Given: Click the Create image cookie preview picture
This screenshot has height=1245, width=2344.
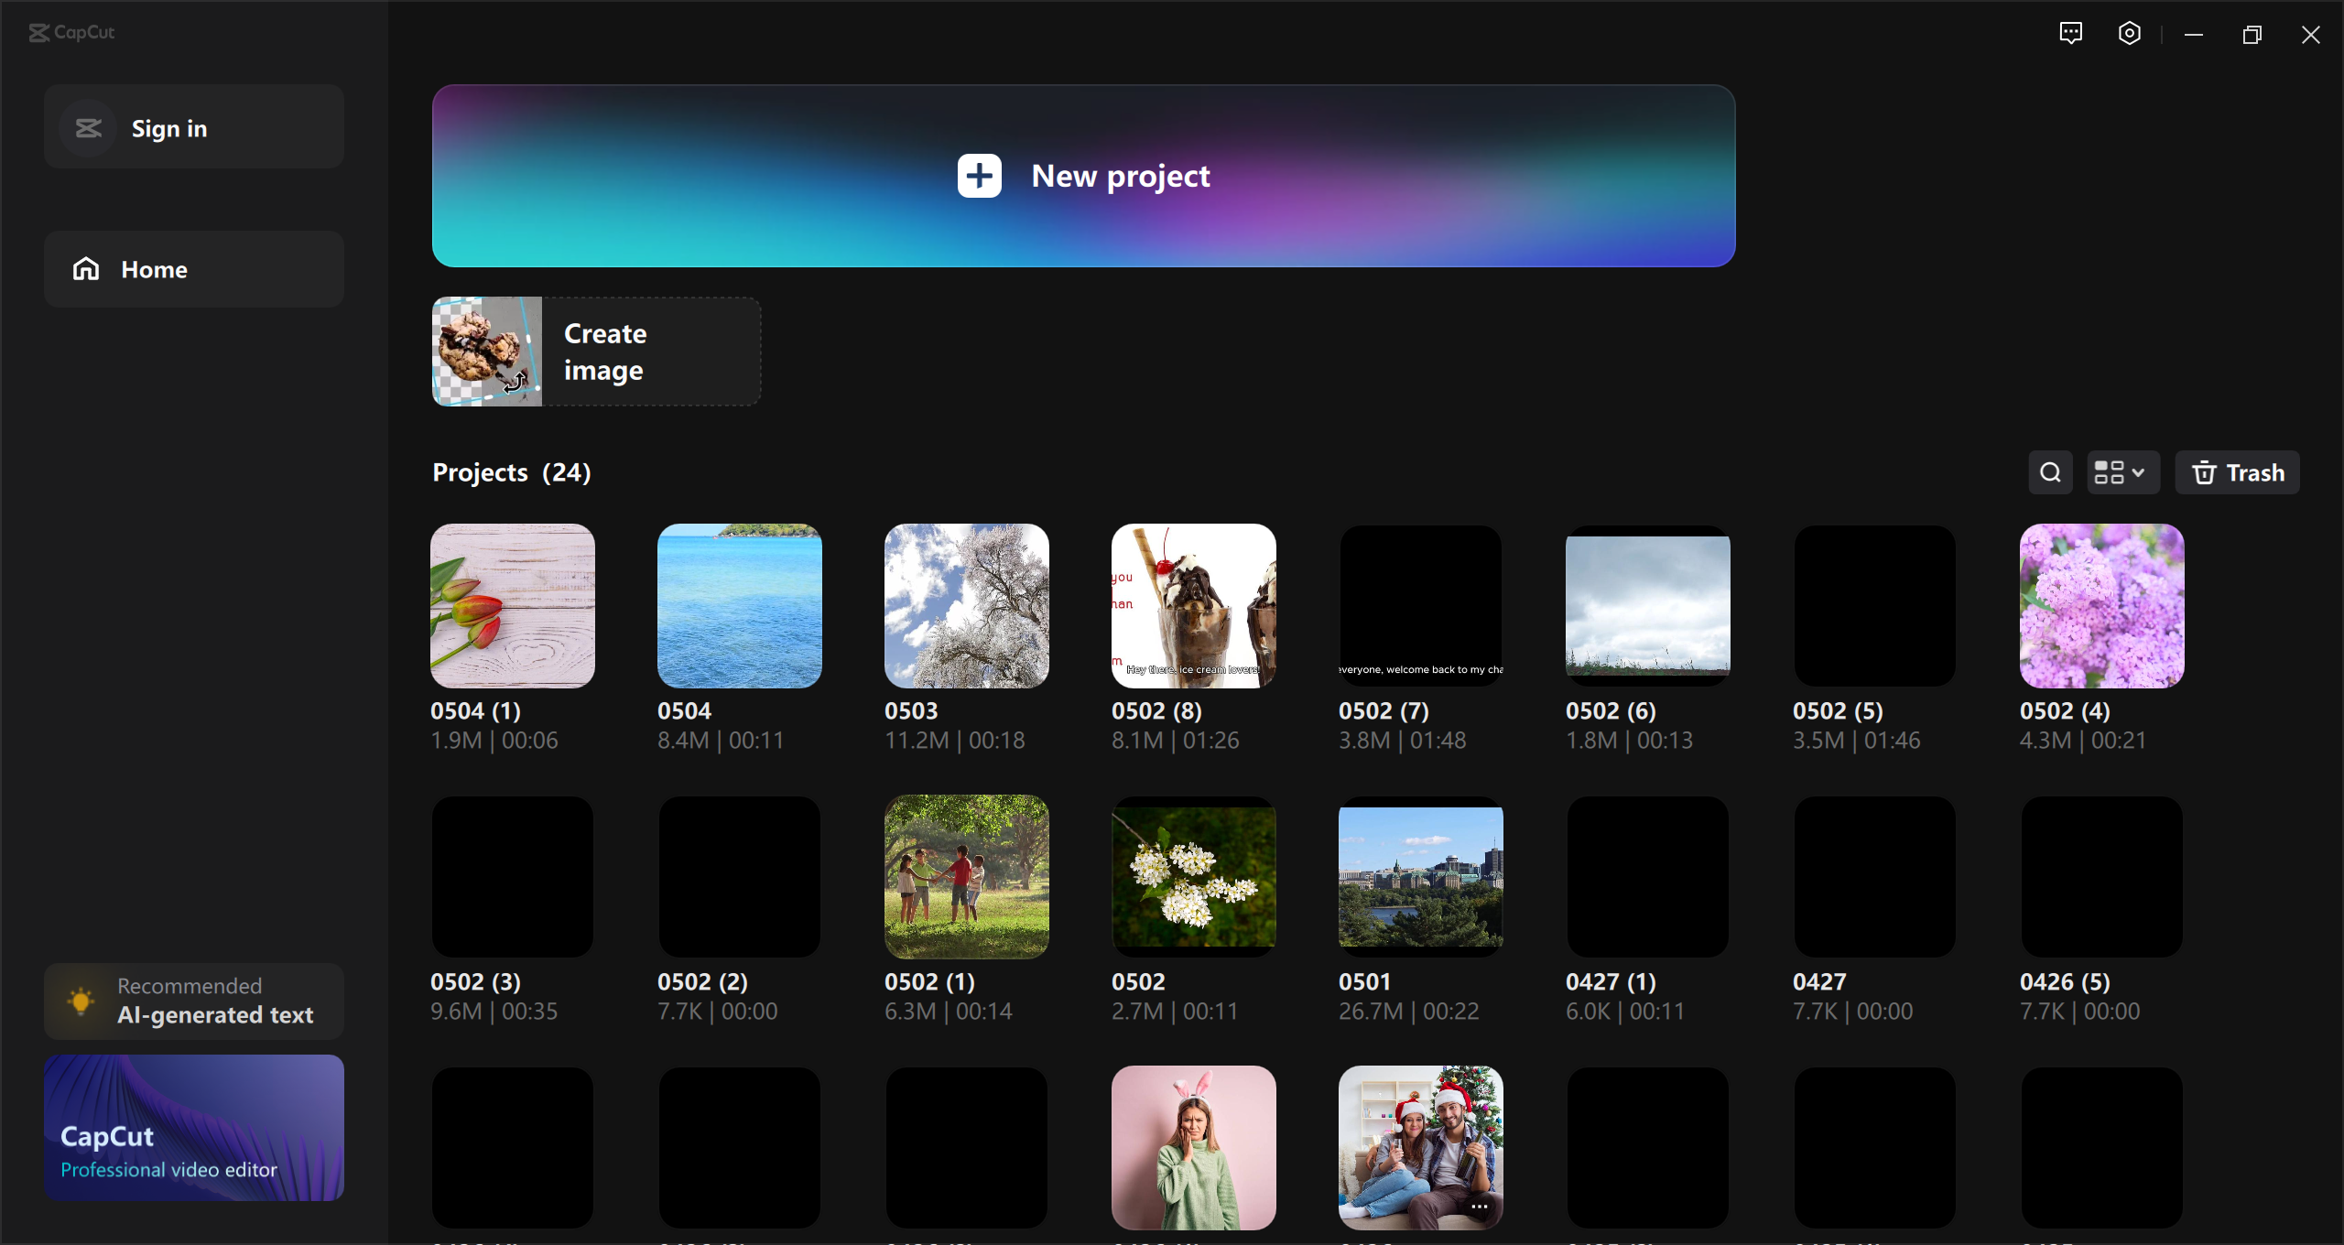Looking at the screenshot, I should (487, 352).
